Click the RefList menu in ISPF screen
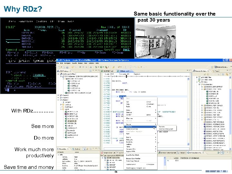 pos(24,61)
